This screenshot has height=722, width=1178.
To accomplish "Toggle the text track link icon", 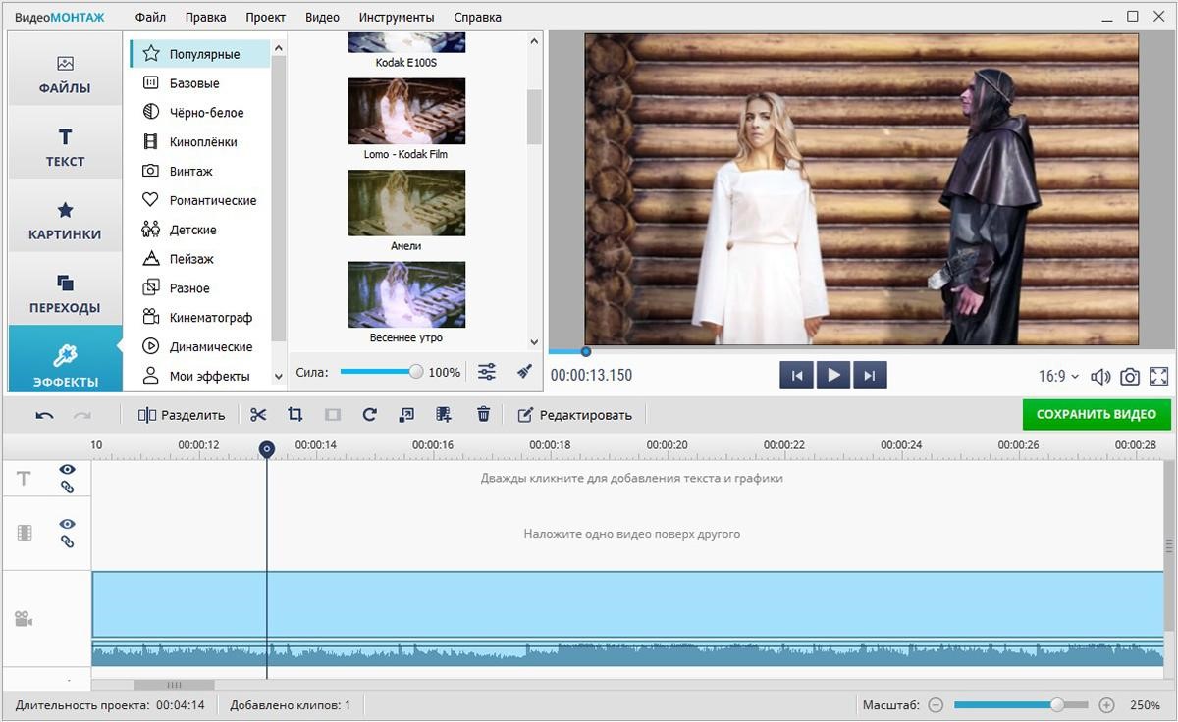I will pyautogui.click(x=67, y=487).
